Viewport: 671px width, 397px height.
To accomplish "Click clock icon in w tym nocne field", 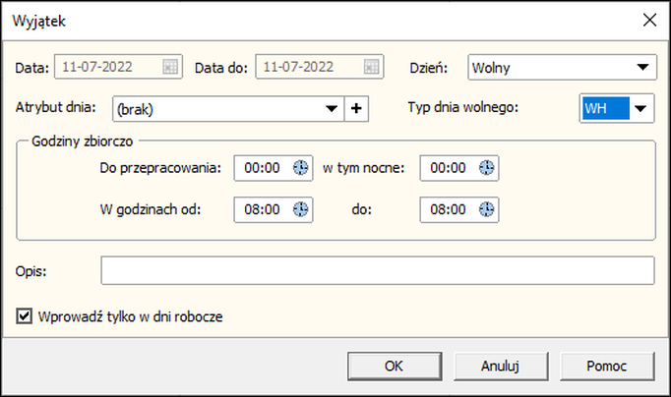I will point(486,168).
